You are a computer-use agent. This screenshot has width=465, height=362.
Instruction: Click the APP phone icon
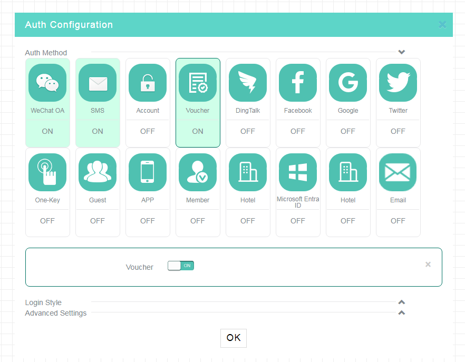pos(148,172)
